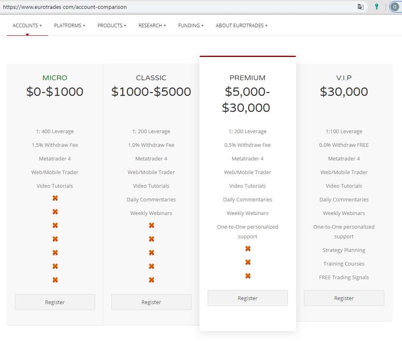Register for the Classic account
Image resolution: width=402 pixels, height=345 pixels.
pos(151,302)
